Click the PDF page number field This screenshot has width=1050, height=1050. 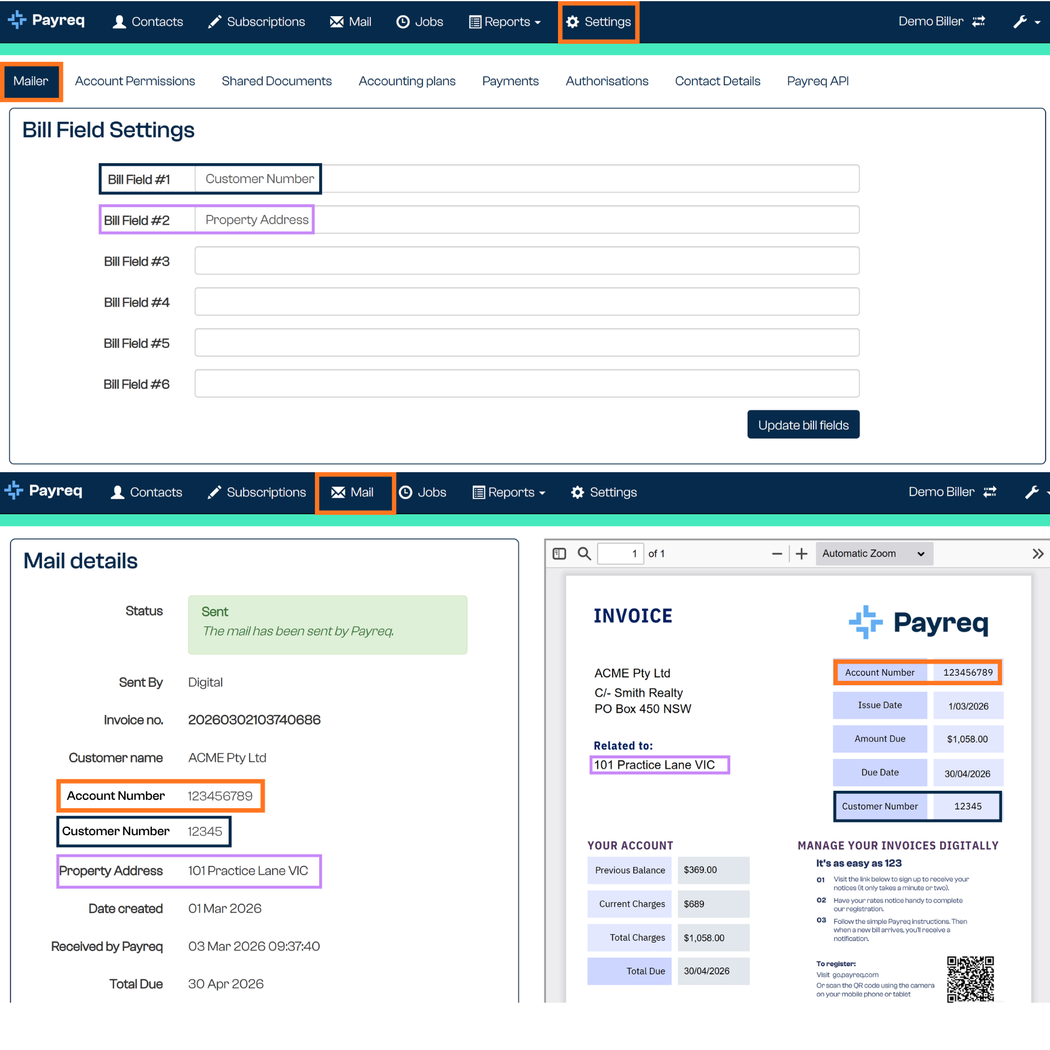point(620,554)
